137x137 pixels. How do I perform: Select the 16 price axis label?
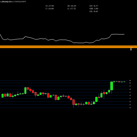(130, 108)
